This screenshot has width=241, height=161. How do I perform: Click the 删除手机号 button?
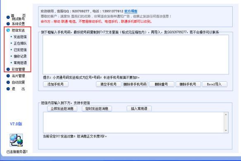(188, 84)
